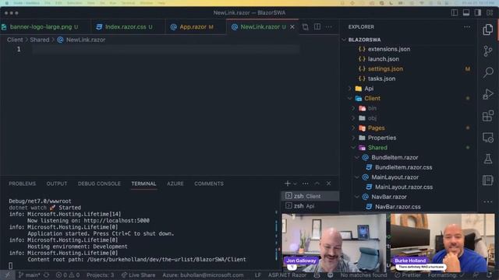499x280 pixels.
Task: Show additional activity bar views ellipsis
Action: click(487, 201)
